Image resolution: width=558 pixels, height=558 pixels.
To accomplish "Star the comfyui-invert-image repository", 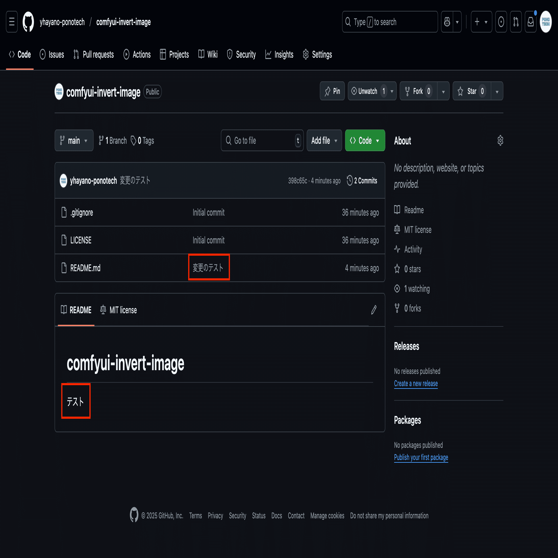I will click(472, 91).
